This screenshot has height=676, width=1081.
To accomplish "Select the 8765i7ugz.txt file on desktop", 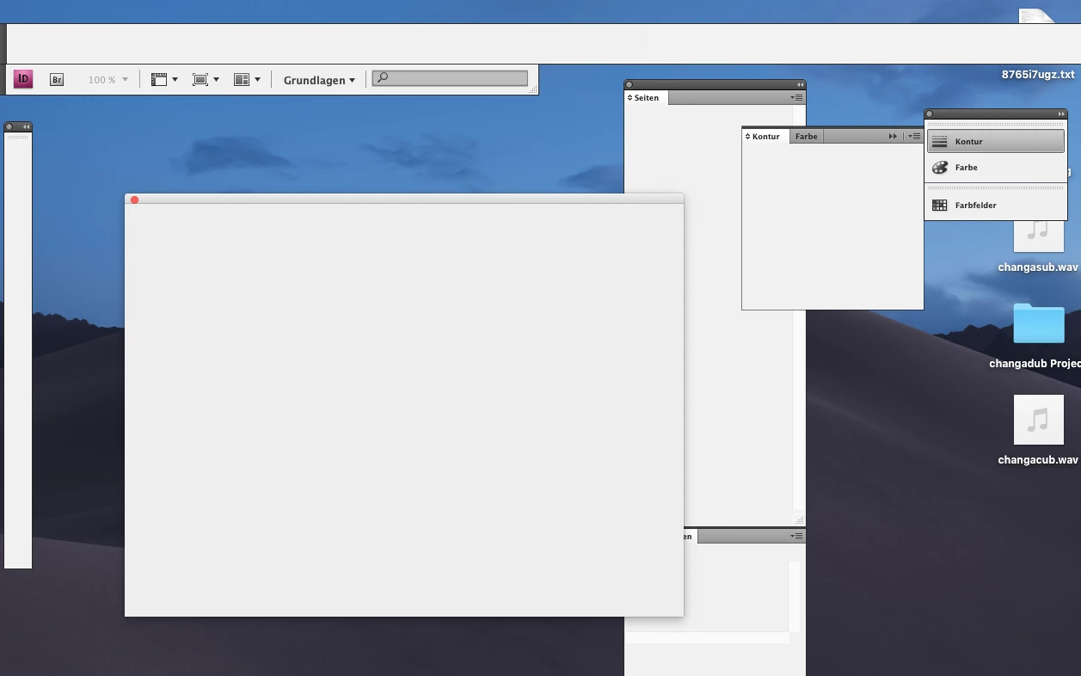I will click(1038, 75).
